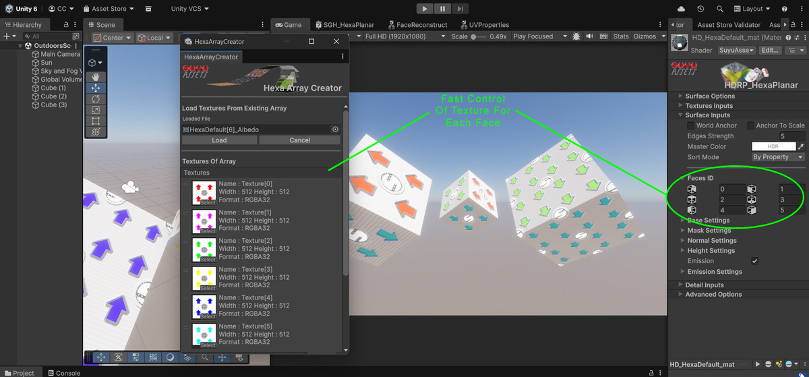Open the cloud services icon
The width and height of the screenshot is (809, 377).
tap(681, 9)
